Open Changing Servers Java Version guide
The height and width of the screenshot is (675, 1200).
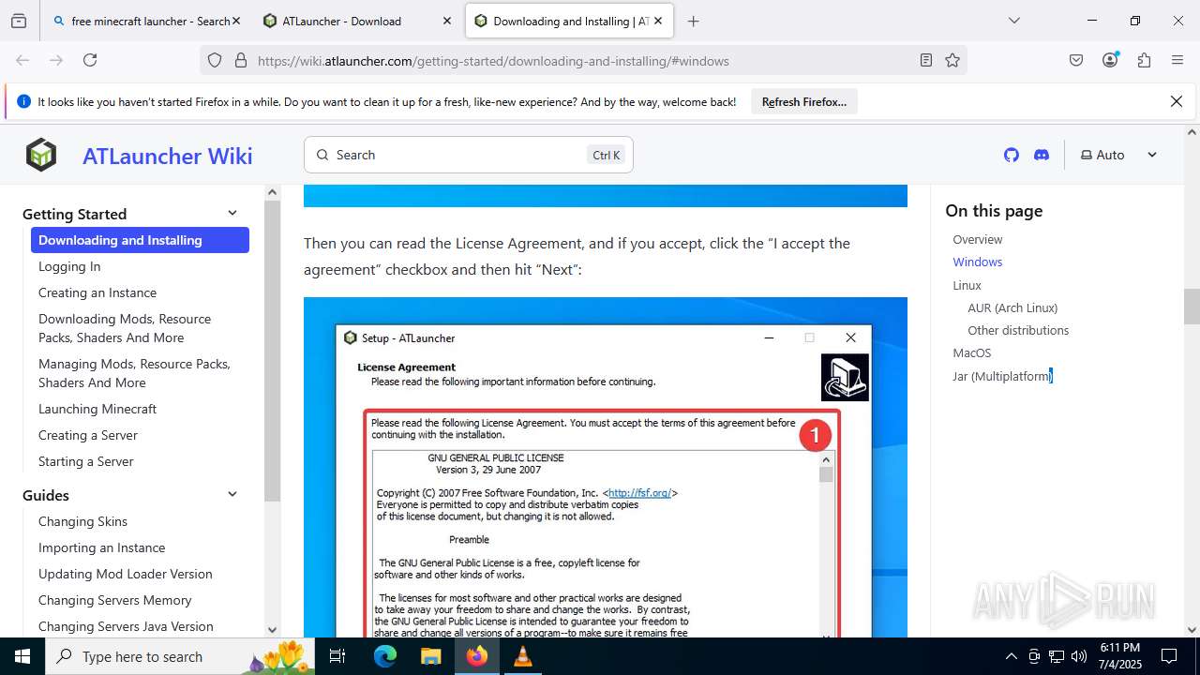coord(126,626)
